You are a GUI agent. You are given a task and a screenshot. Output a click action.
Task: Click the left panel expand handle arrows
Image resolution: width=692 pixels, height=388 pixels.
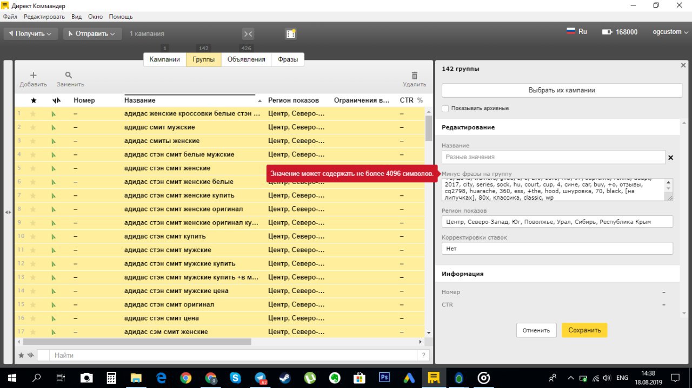(8, 212)
